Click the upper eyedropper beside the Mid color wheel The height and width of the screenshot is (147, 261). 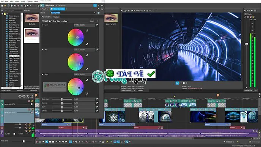pyautogui.click(x=87, y=55)
